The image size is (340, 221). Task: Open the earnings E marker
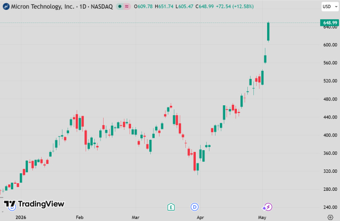[x=171, y=207]
